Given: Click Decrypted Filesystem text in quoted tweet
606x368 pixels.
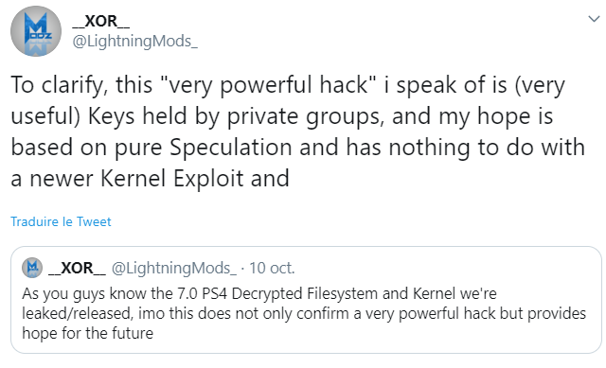Looking at the screenshot, I should (305, 293).
